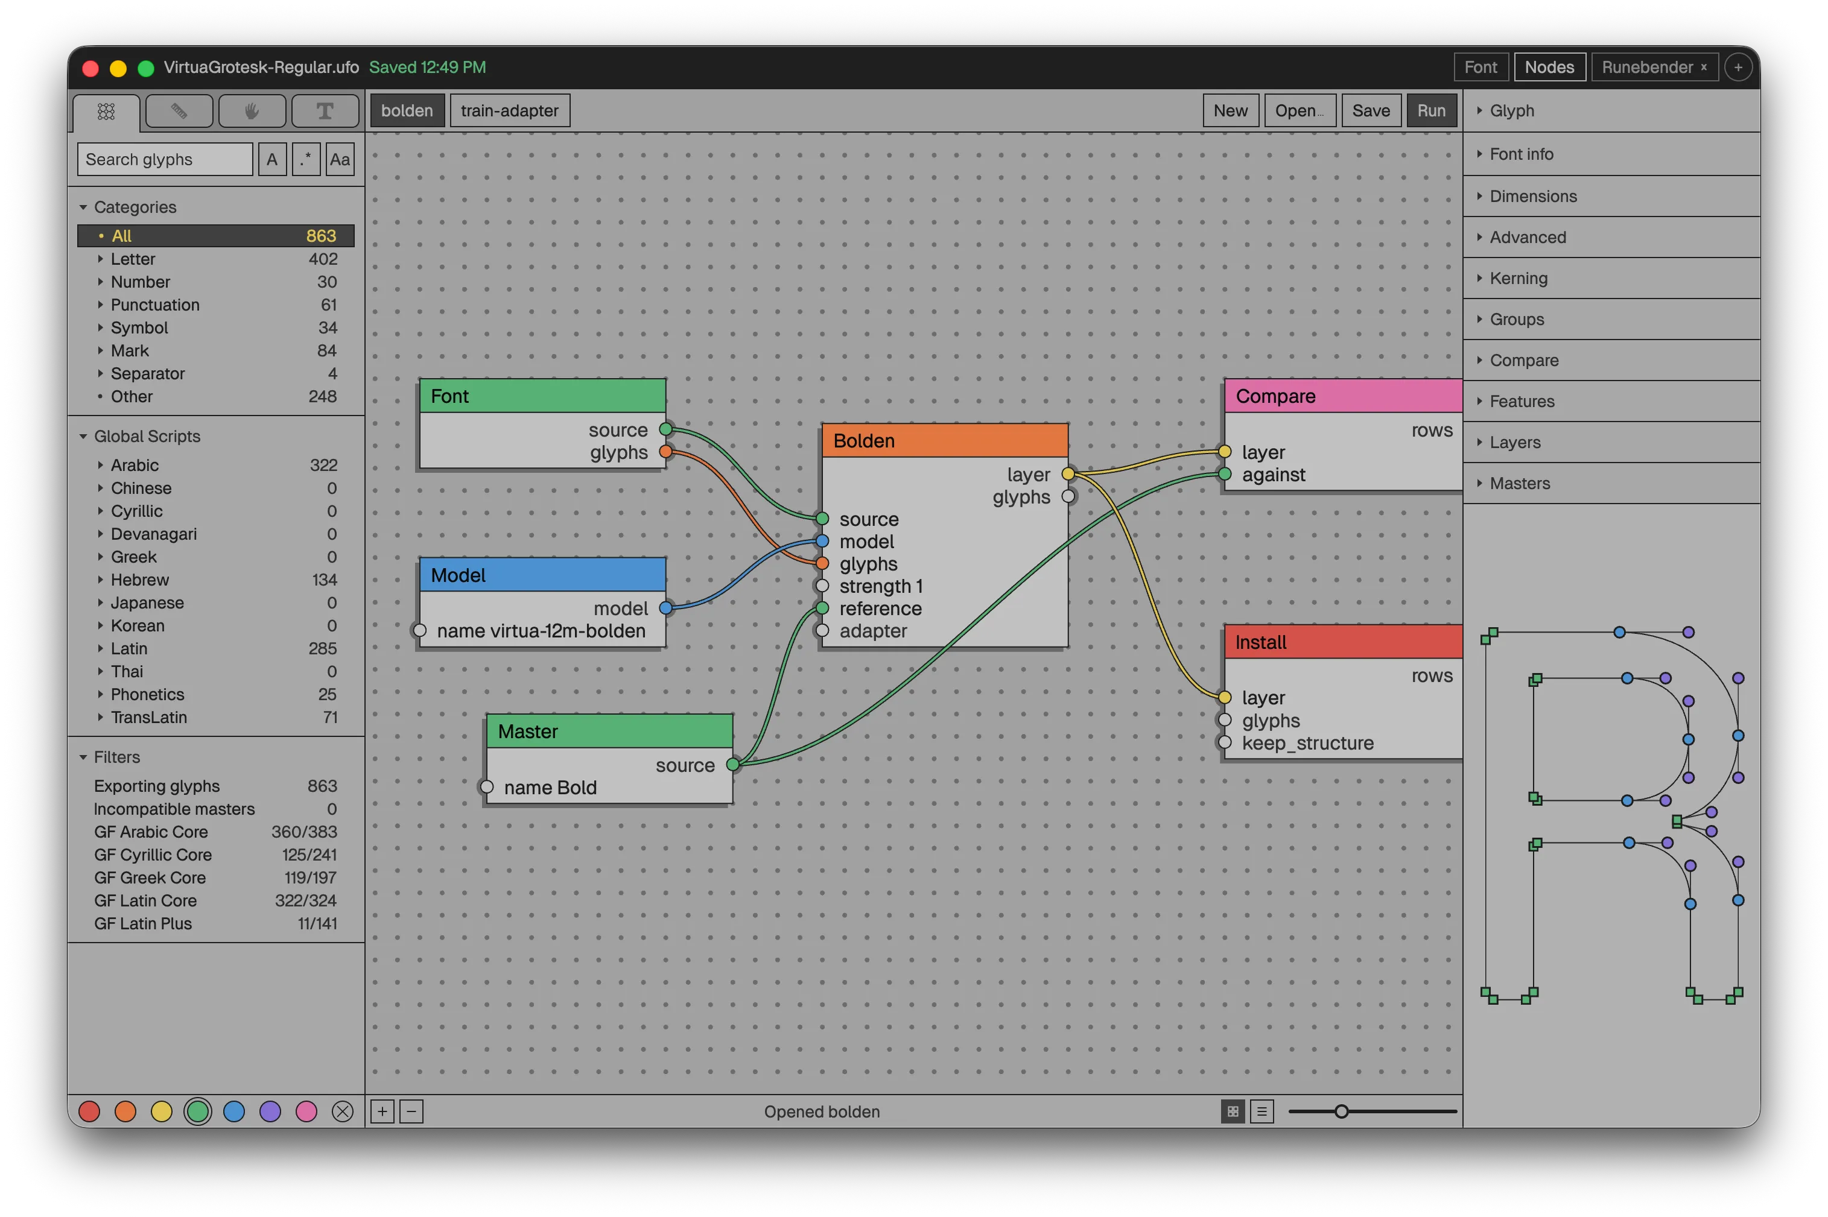Toggle regex '.*' search option
The width and height of the screenshot is (1828, 1217).
(306, 159)
